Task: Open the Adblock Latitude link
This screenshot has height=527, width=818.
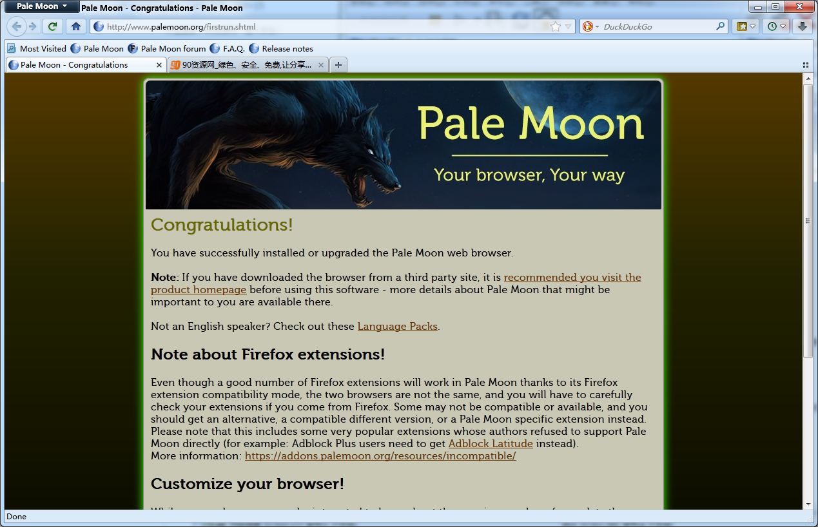Action: (x=491, y=443)
